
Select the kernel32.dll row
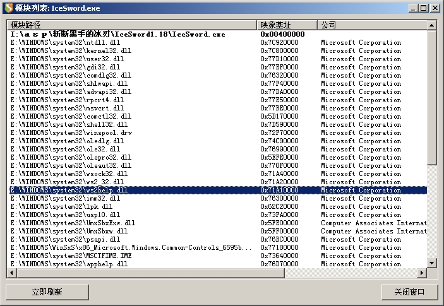(x=217, y=50)
